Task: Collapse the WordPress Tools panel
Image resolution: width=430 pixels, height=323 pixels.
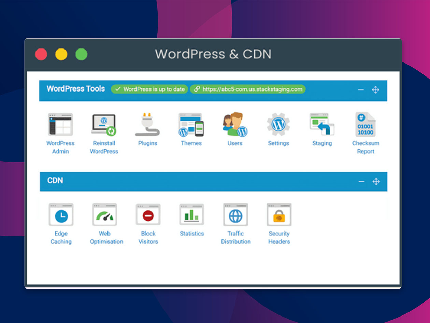Action: (x=361, y=90)
